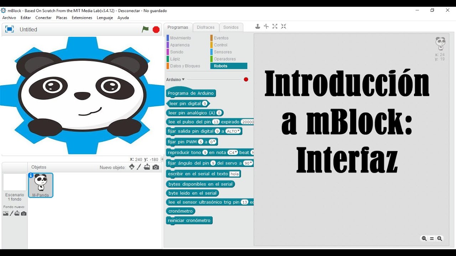456x256 pixels.
Task: Open ALTO dropdown in digital pin block
Action: tap(233, 131)
